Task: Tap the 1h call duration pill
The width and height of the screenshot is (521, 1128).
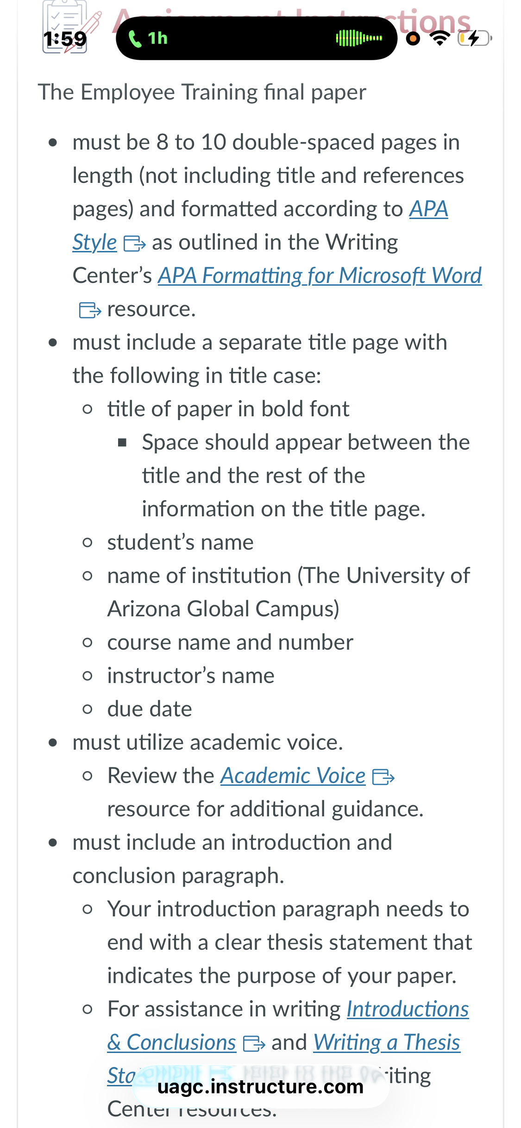Action: point(257,38)
